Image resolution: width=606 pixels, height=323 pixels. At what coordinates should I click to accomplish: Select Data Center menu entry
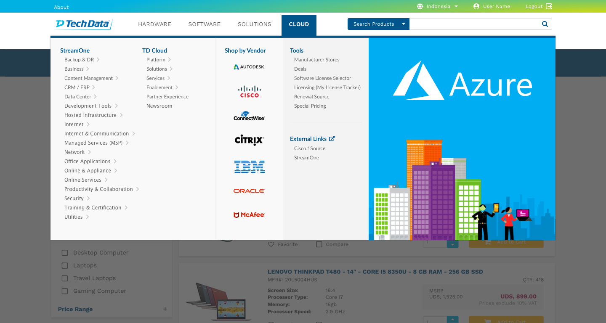click(78, 97)
